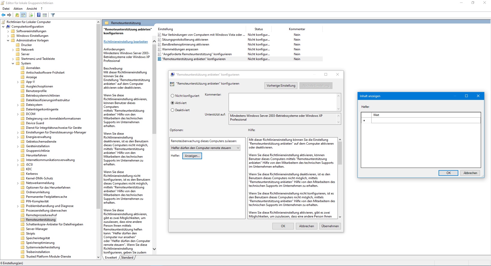Screen dimensions: 491x266
Task: Expand the Windows-Einstellungen node
Action: pyautogui.click(x=8, y=36)
